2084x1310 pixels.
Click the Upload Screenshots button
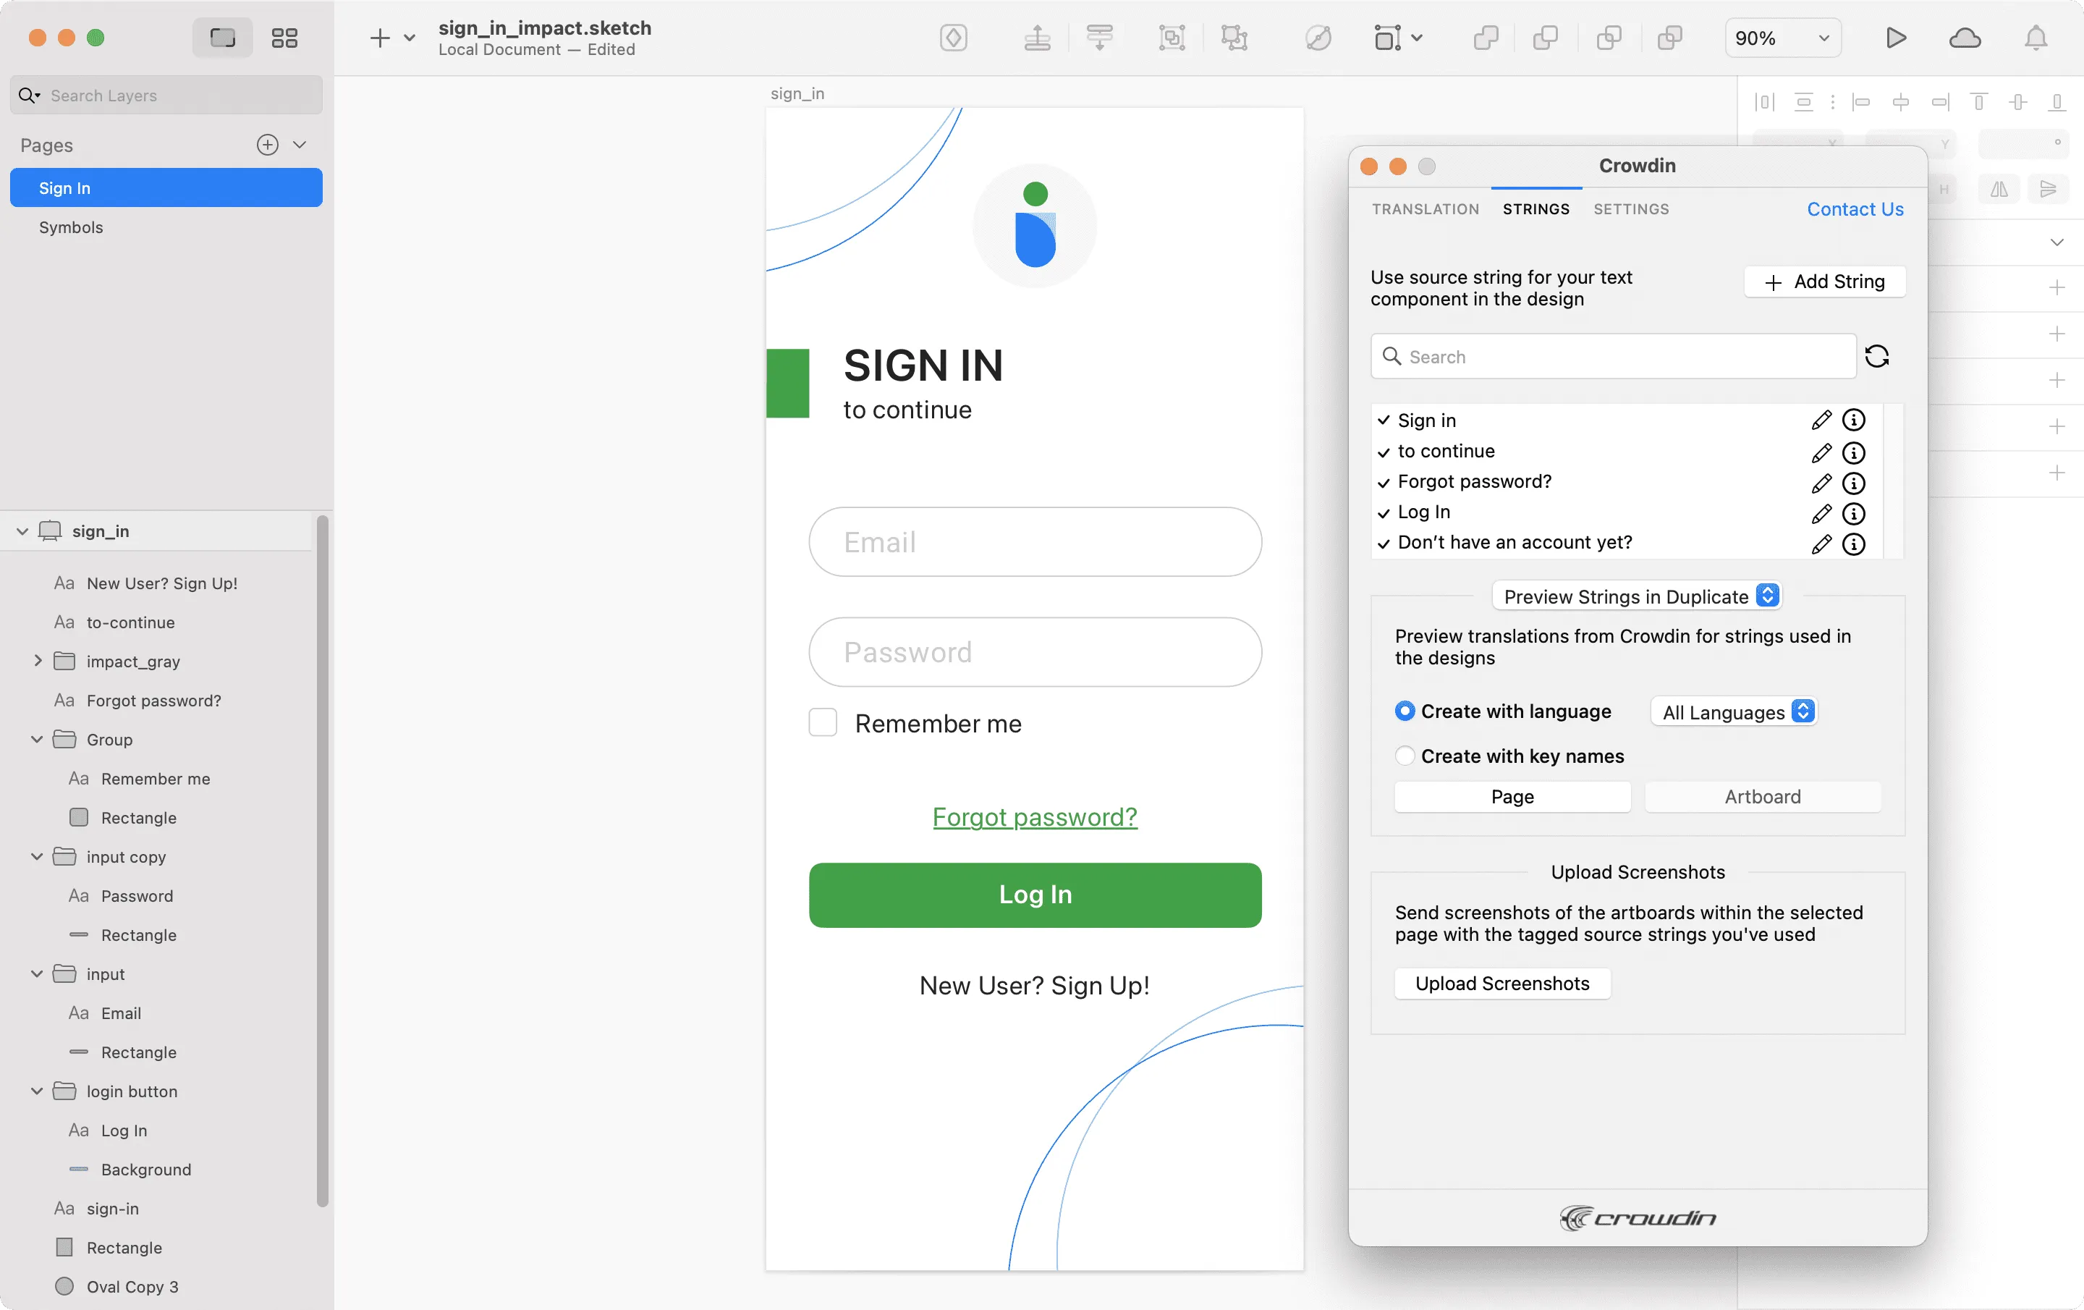[x=1501, y=984]
